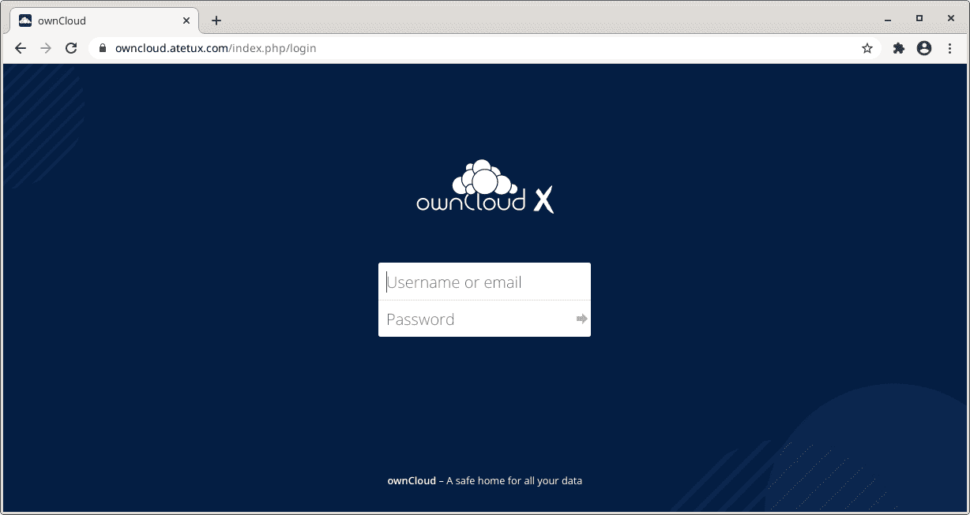The width and height of the screenshot is (970, 515).
Task: Click the ownCloud footer text
Action: (x=484, y=480)
